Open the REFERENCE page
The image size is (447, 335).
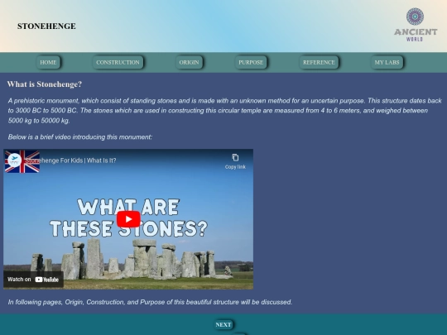tap(319, 62)
